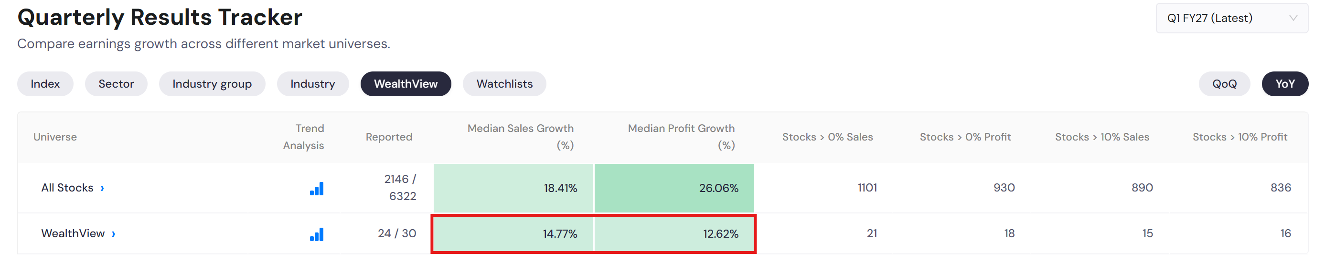Click the All Stocks universe link
Screen dimensions: 1325x262
point(67,188)
